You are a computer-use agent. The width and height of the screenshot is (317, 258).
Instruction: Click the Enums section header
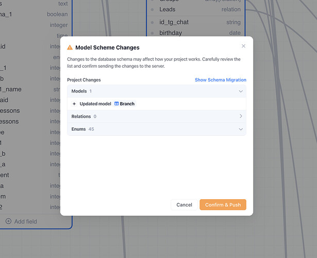point(157,129)
